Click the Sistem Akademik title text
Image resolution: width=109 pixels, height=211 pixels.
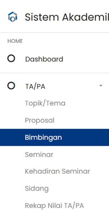(67, 17)
